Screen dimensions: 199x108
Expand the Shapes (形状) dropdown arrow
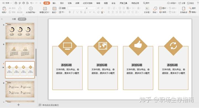pyautogui.click(x=157, y=12)
